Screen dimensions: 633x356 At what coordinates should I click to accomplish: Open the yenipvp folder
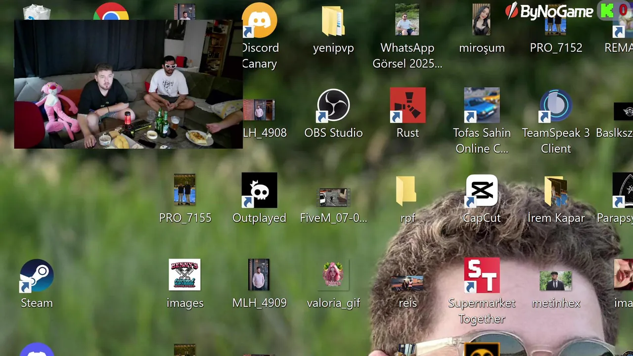[333, 21]
